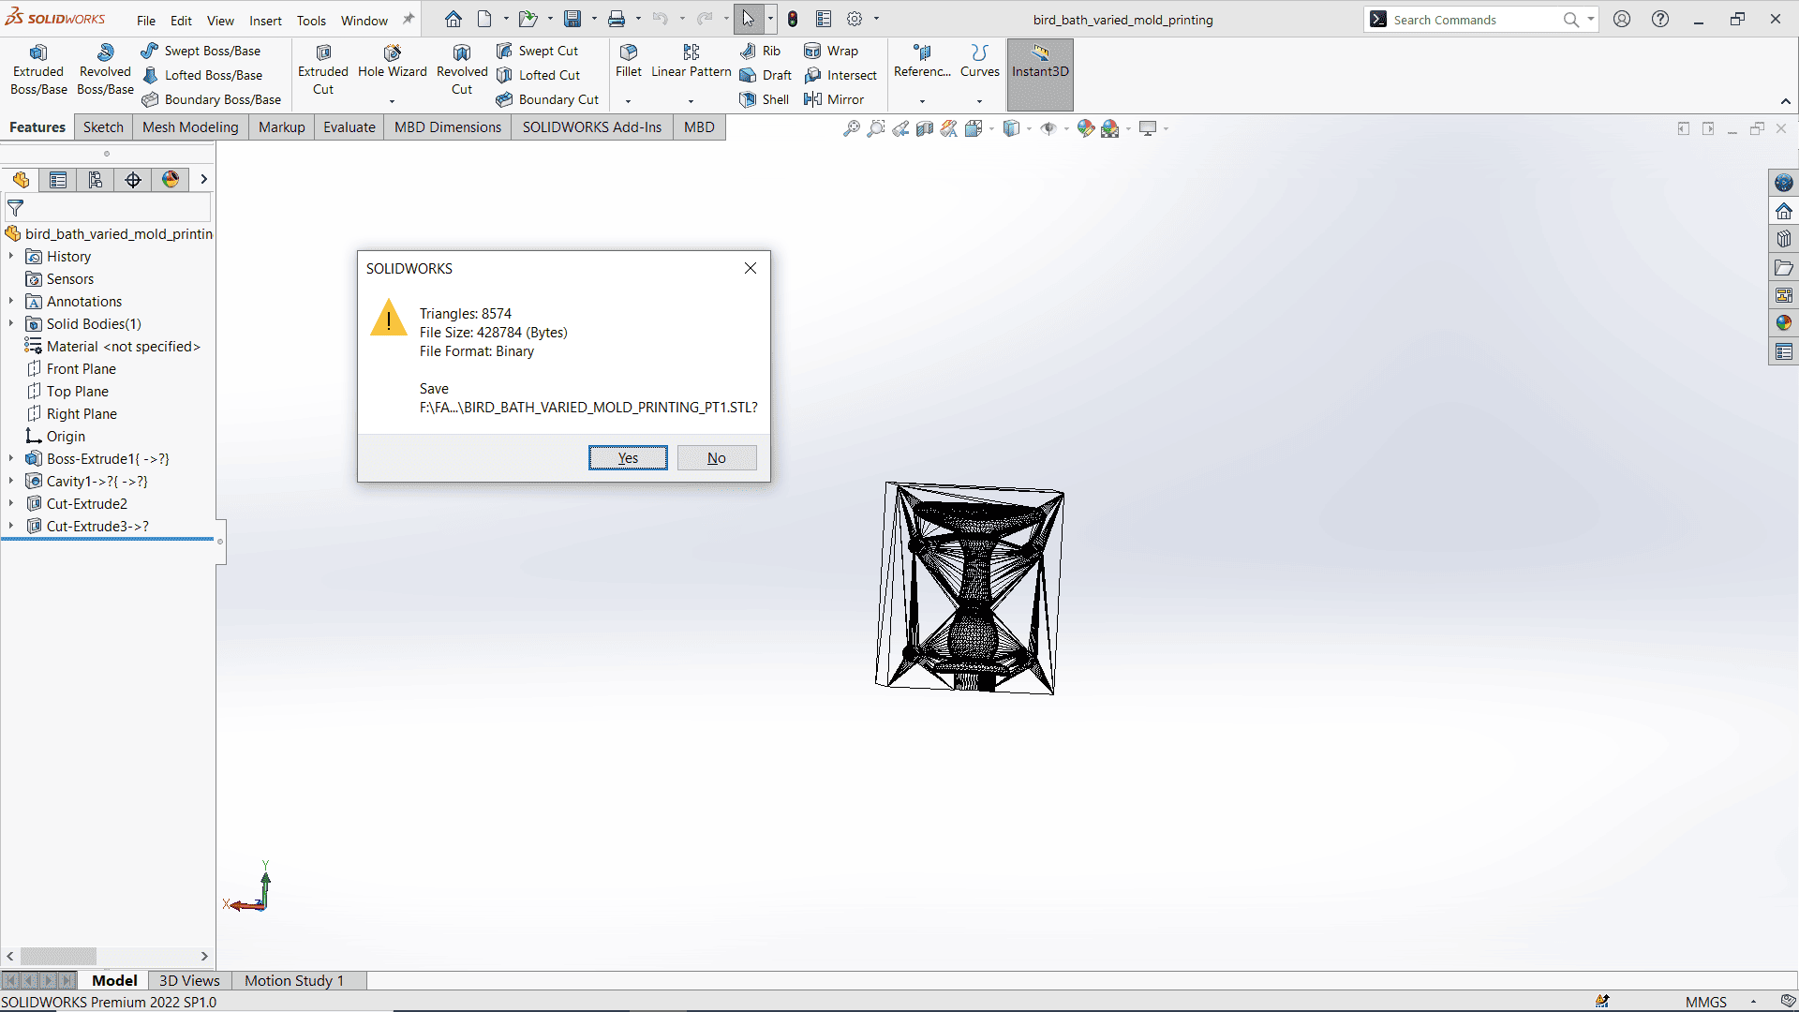
Task: Open the DimXpertManager tab icon
Action: pos(133,180)
